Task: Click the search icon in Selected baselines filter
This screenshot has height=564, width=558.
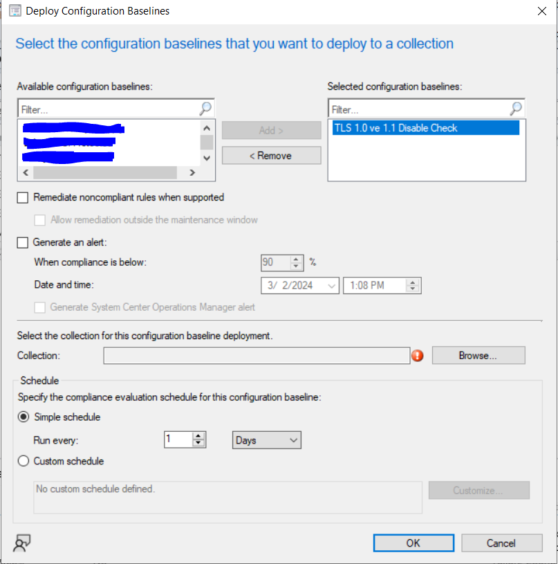Action: tap(516, 109)
